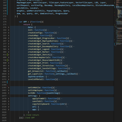This screenshot has height=122, width=122.
Task: Click 'VectorTileLayer' on line 167
Action: tap(84, 3)
